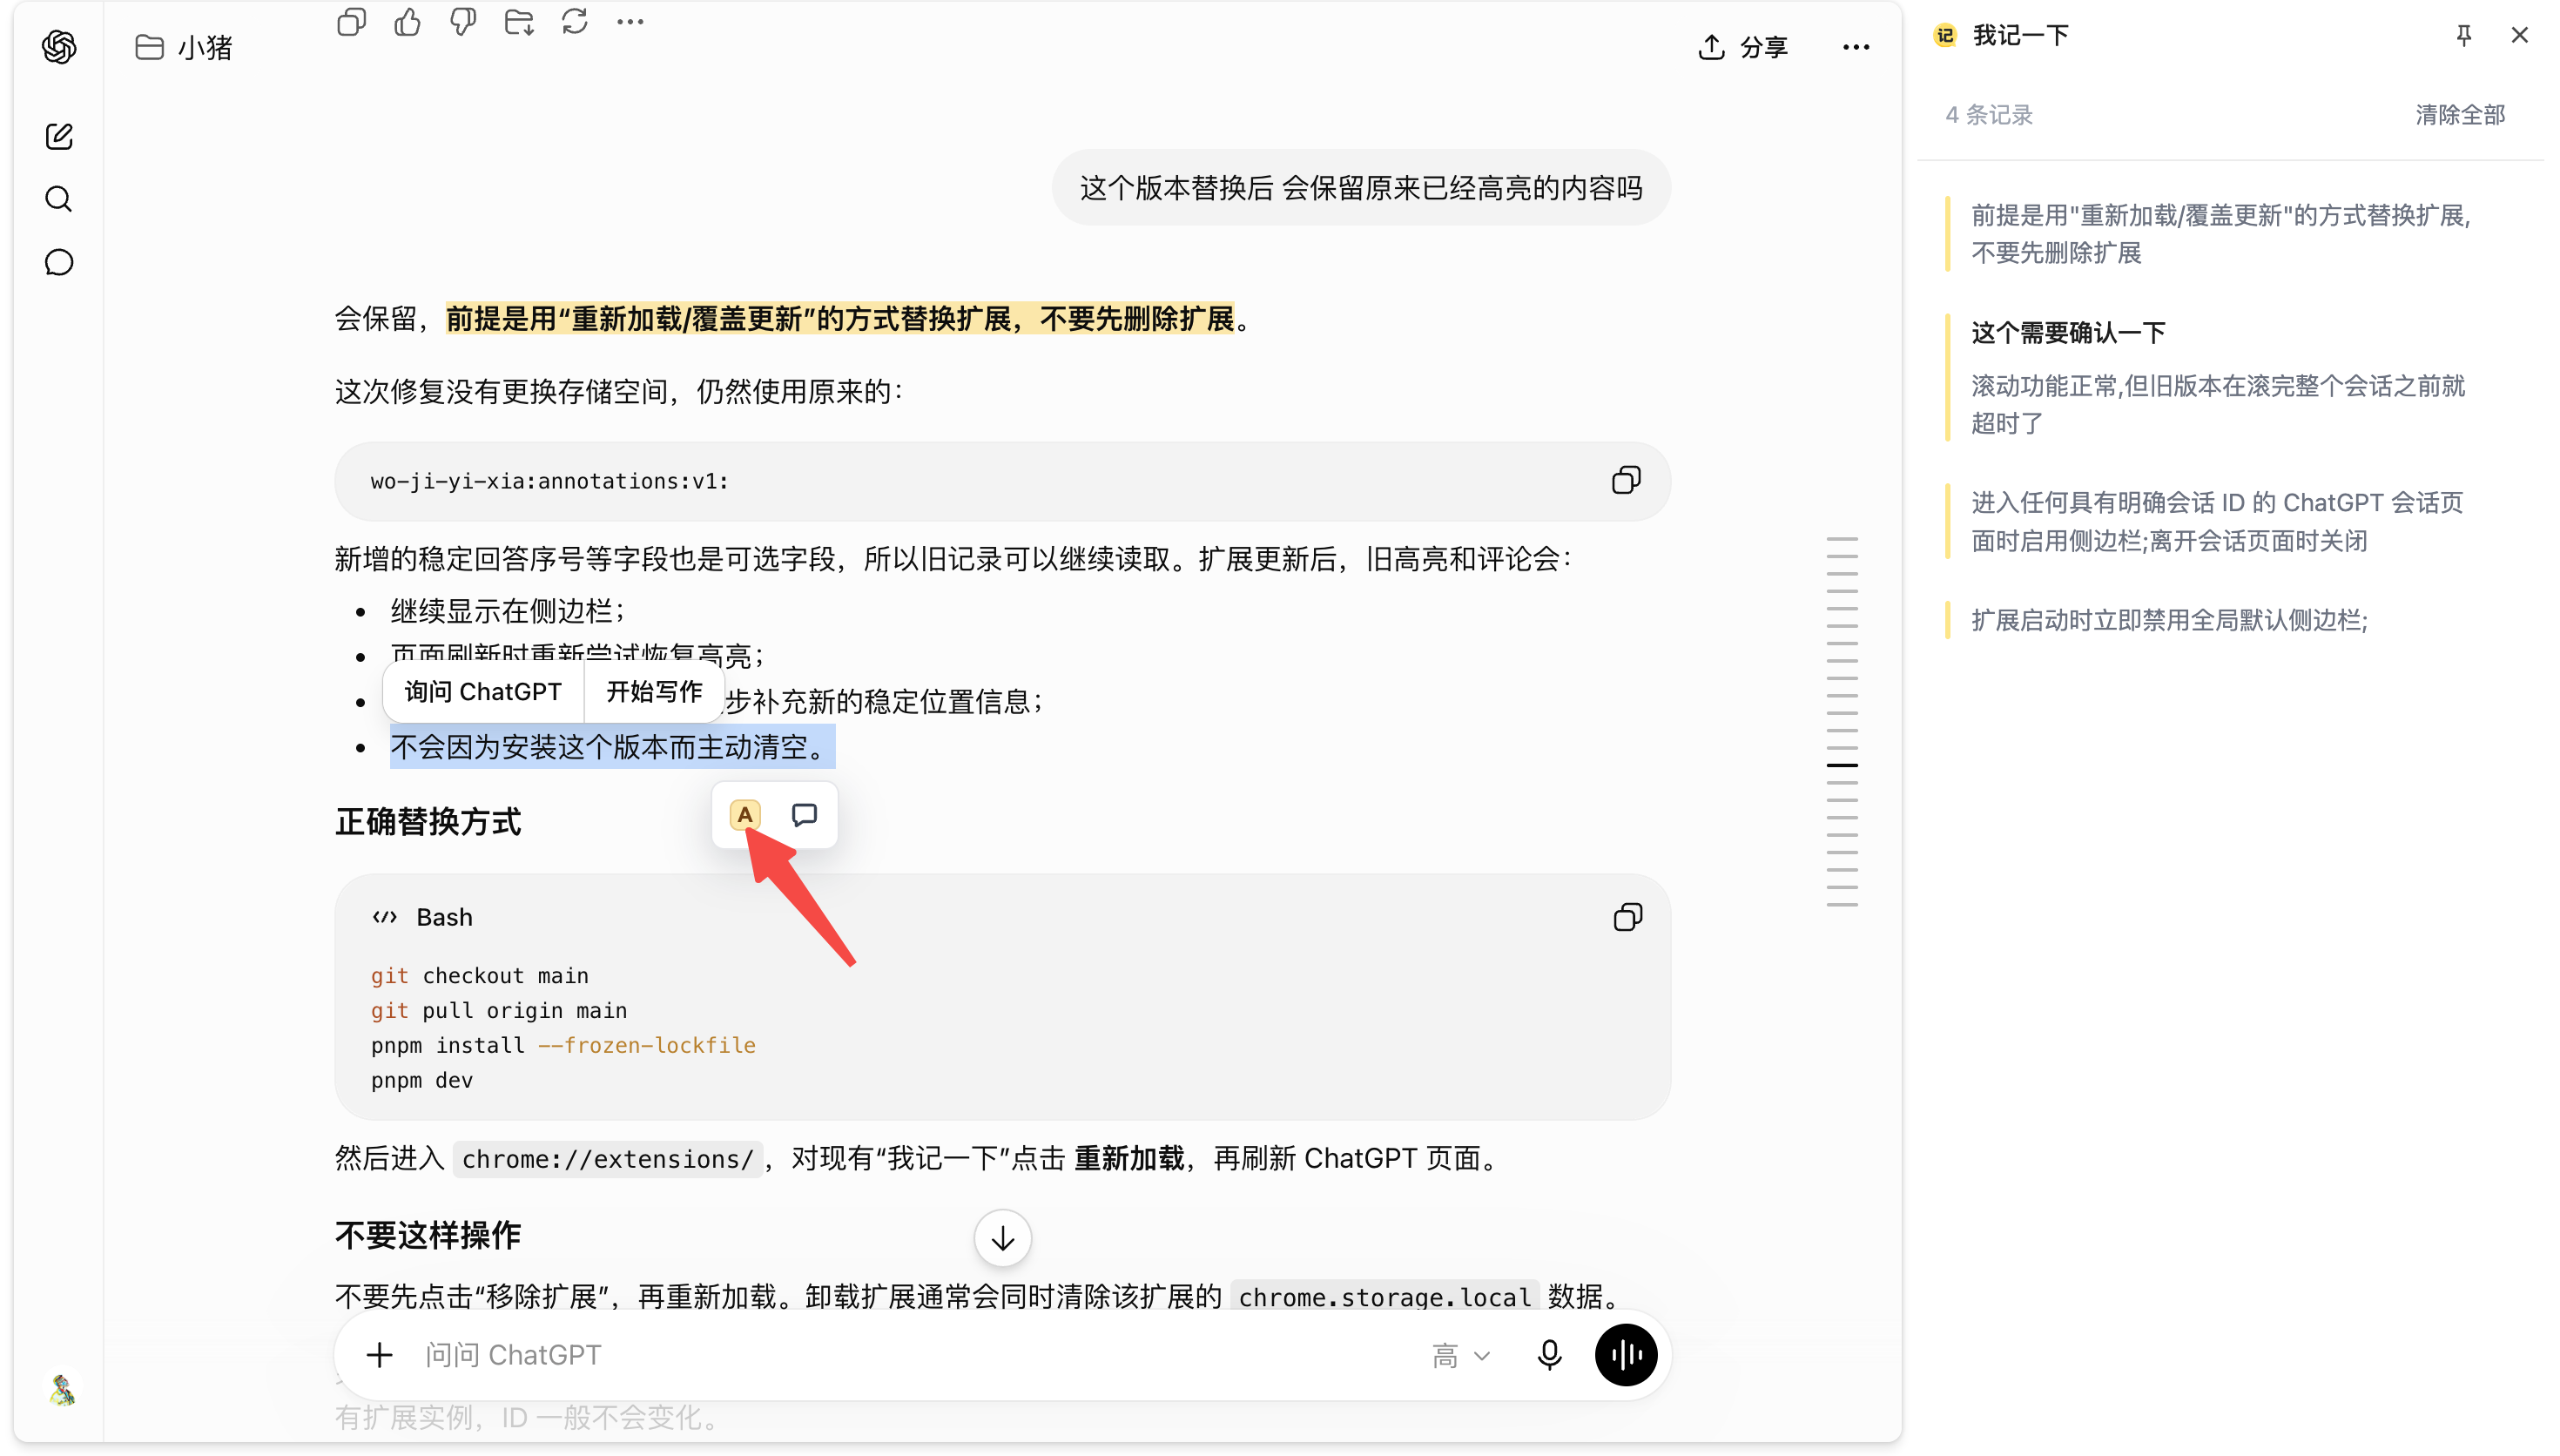Copy the Bash code block
Viewport: 2560px width, 1456px height.
click(1627, 917)
